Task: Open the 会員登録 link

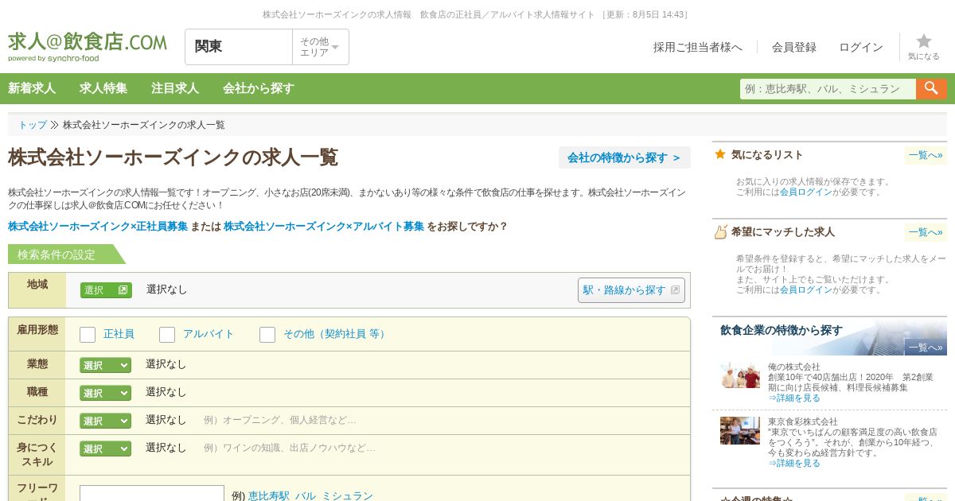Action: 794,47
